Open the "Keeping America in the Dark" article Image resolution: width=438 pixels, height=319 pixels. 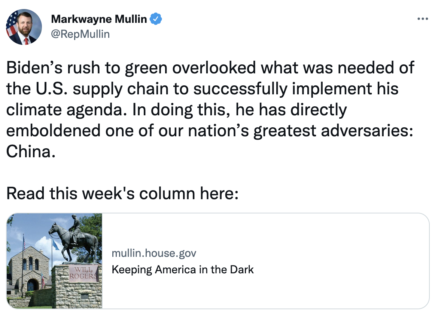[x=183, y=269]
